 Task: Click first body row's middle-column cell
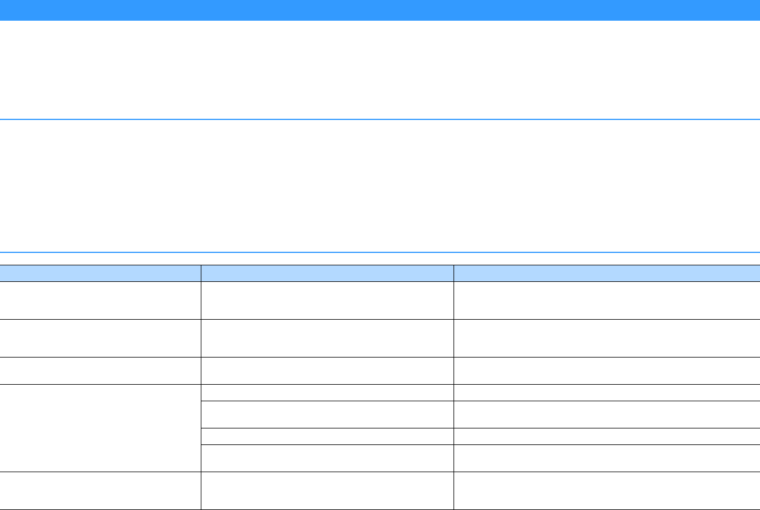point(327,300)
